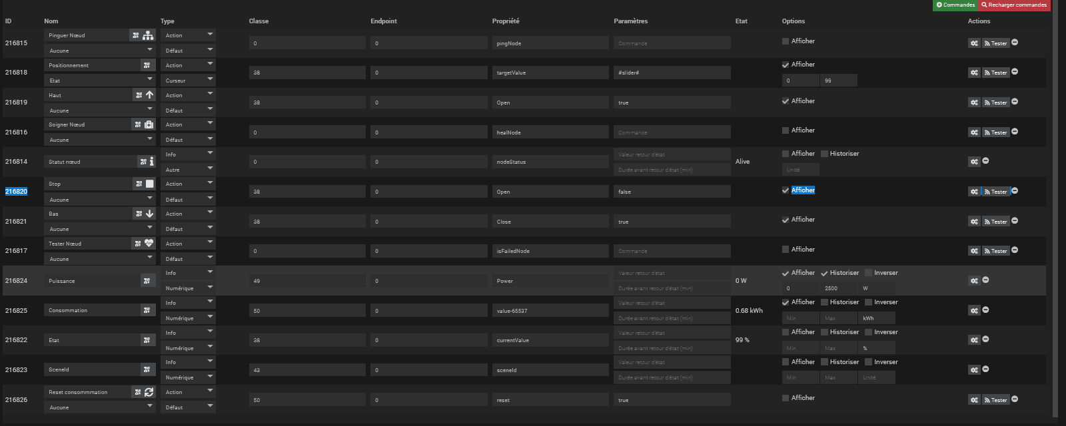Click the green Commandes button
Screen dimensions: 1066x426
click(x=955, y=5)
